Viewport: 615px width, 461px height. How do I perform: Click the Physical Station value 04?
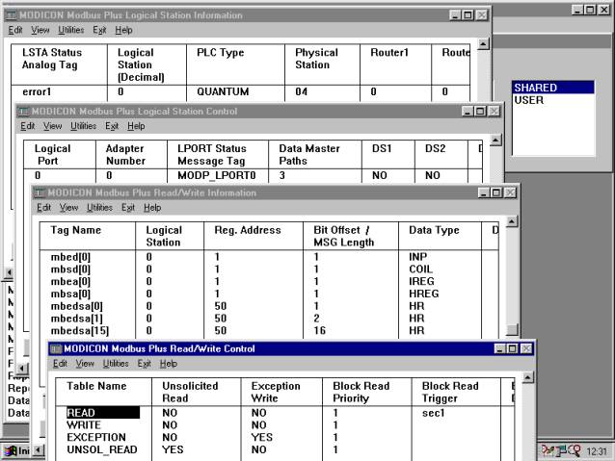pyautogui.click(x=301, y=92)
